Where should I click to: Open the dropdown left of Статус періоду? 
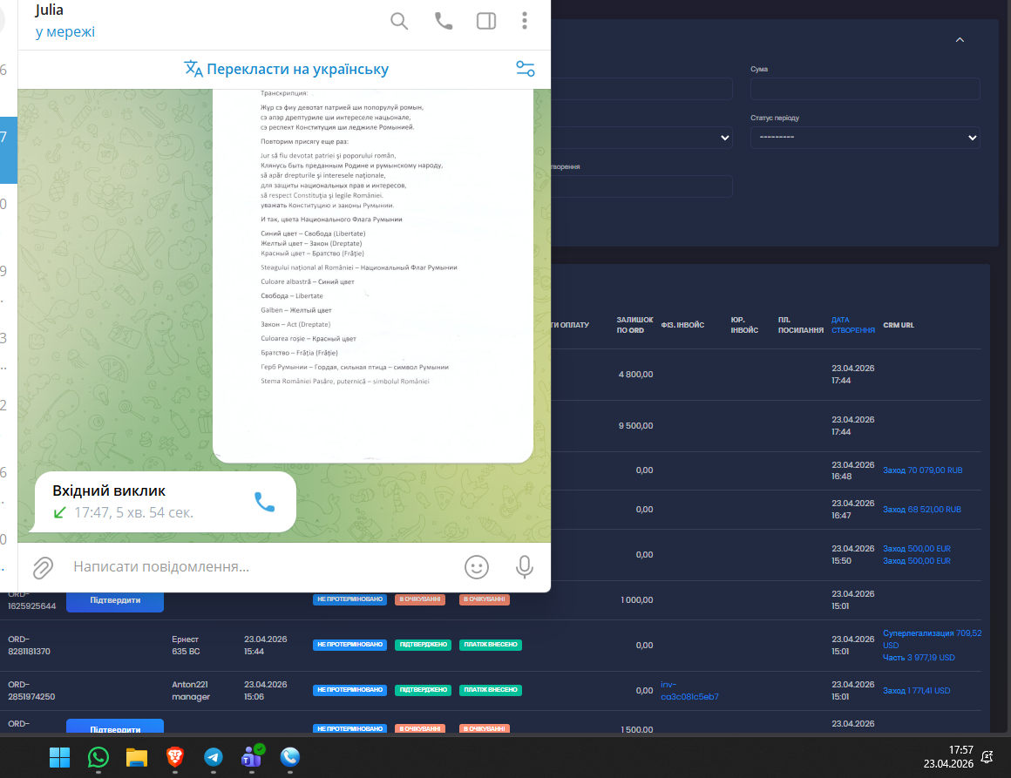coord(641,138)
